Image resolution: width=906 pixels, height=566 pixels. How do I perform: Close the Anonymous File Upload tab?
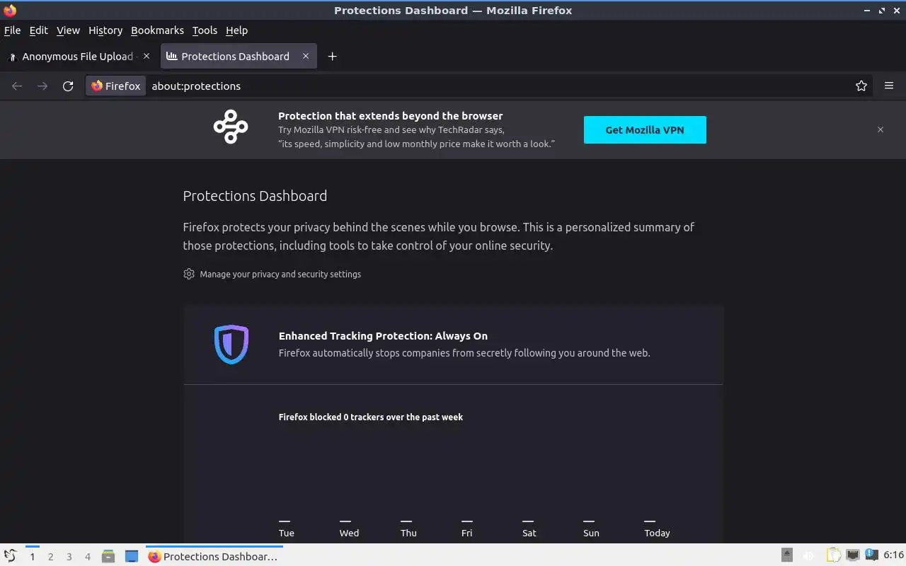click(x=147, y=56)
